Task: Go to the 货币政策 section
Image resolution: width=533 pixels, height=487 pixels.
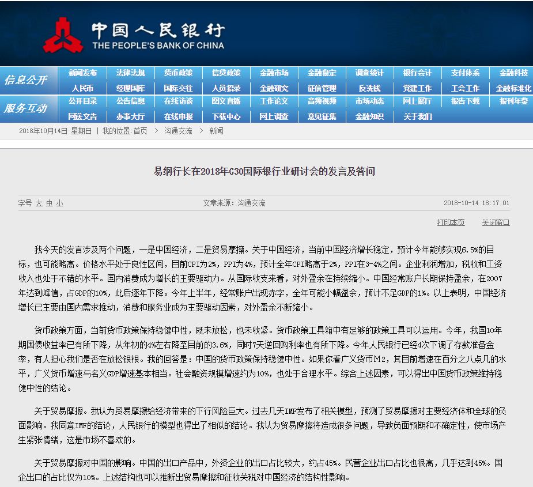Action: [x=179, y=73]
